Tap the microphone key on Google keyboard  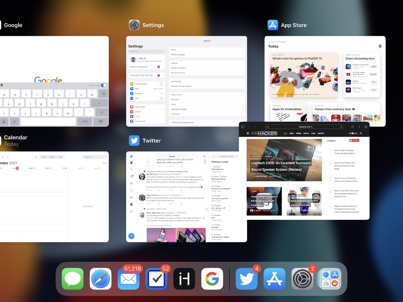(15, 122)
